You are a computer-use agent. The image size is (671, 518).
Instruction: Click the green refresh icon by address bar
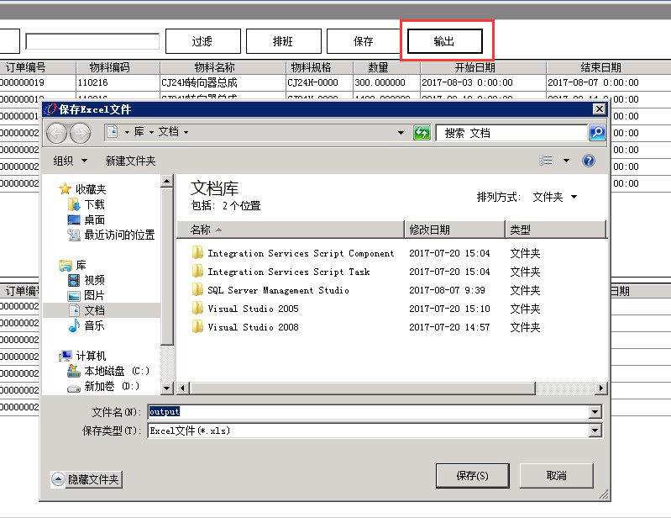click(x=422, y=133)
